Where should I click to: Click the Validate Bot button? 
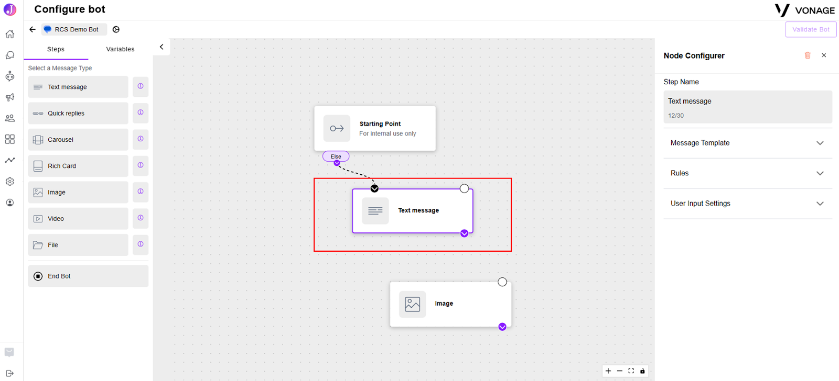pyautogui.click(x=811, y=29)
